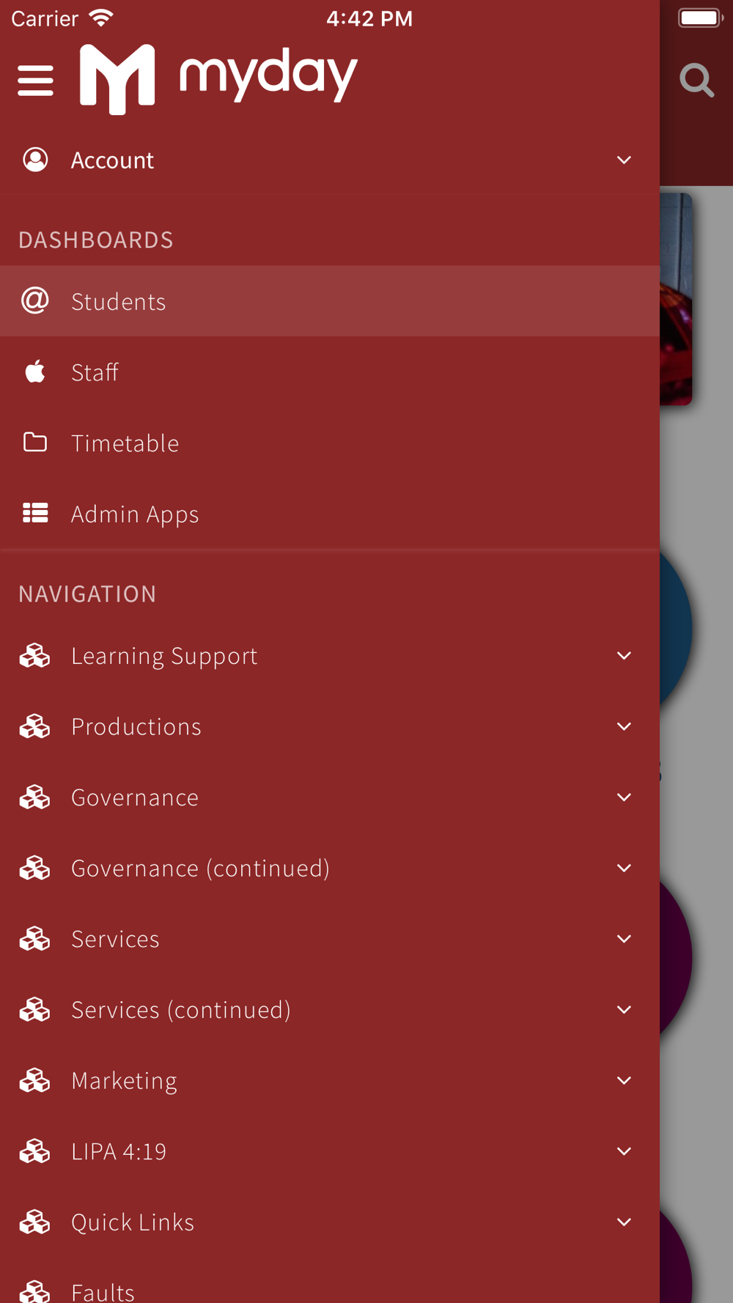Screen dimensions: 733x1303
Task: Expand the Marketing chevron
Action: tap(624, 1080)
